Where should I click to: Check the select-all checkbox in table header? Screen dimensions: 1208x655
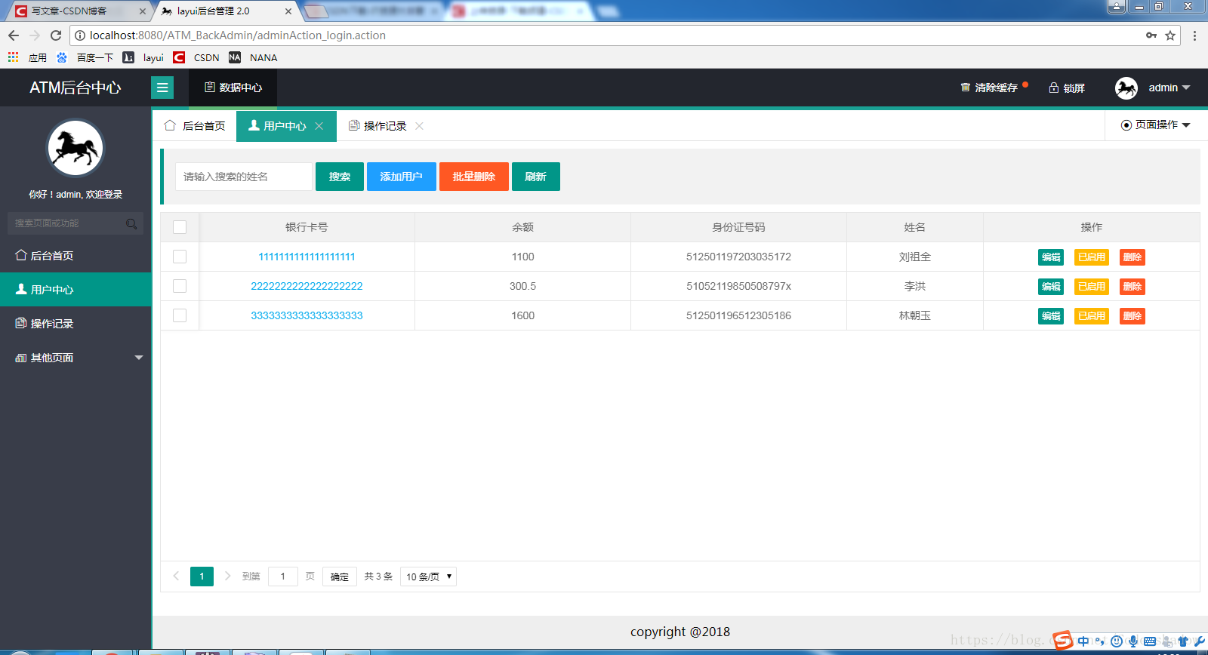pos(180,227)
